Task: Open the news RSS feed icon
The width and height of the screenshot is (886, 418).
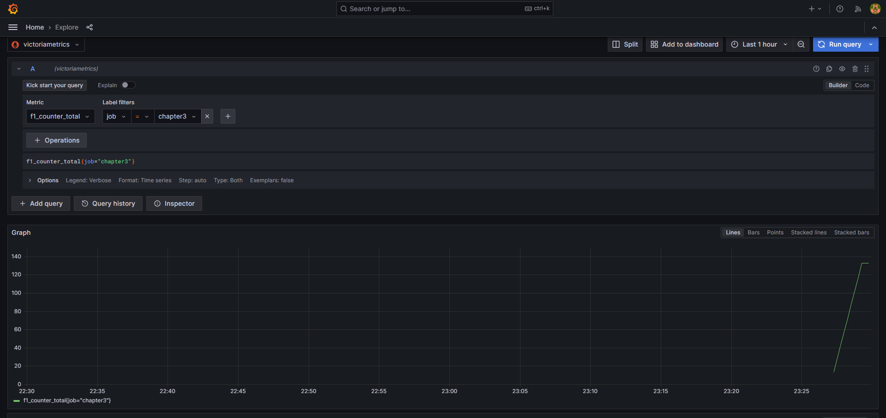Action: 858,9
